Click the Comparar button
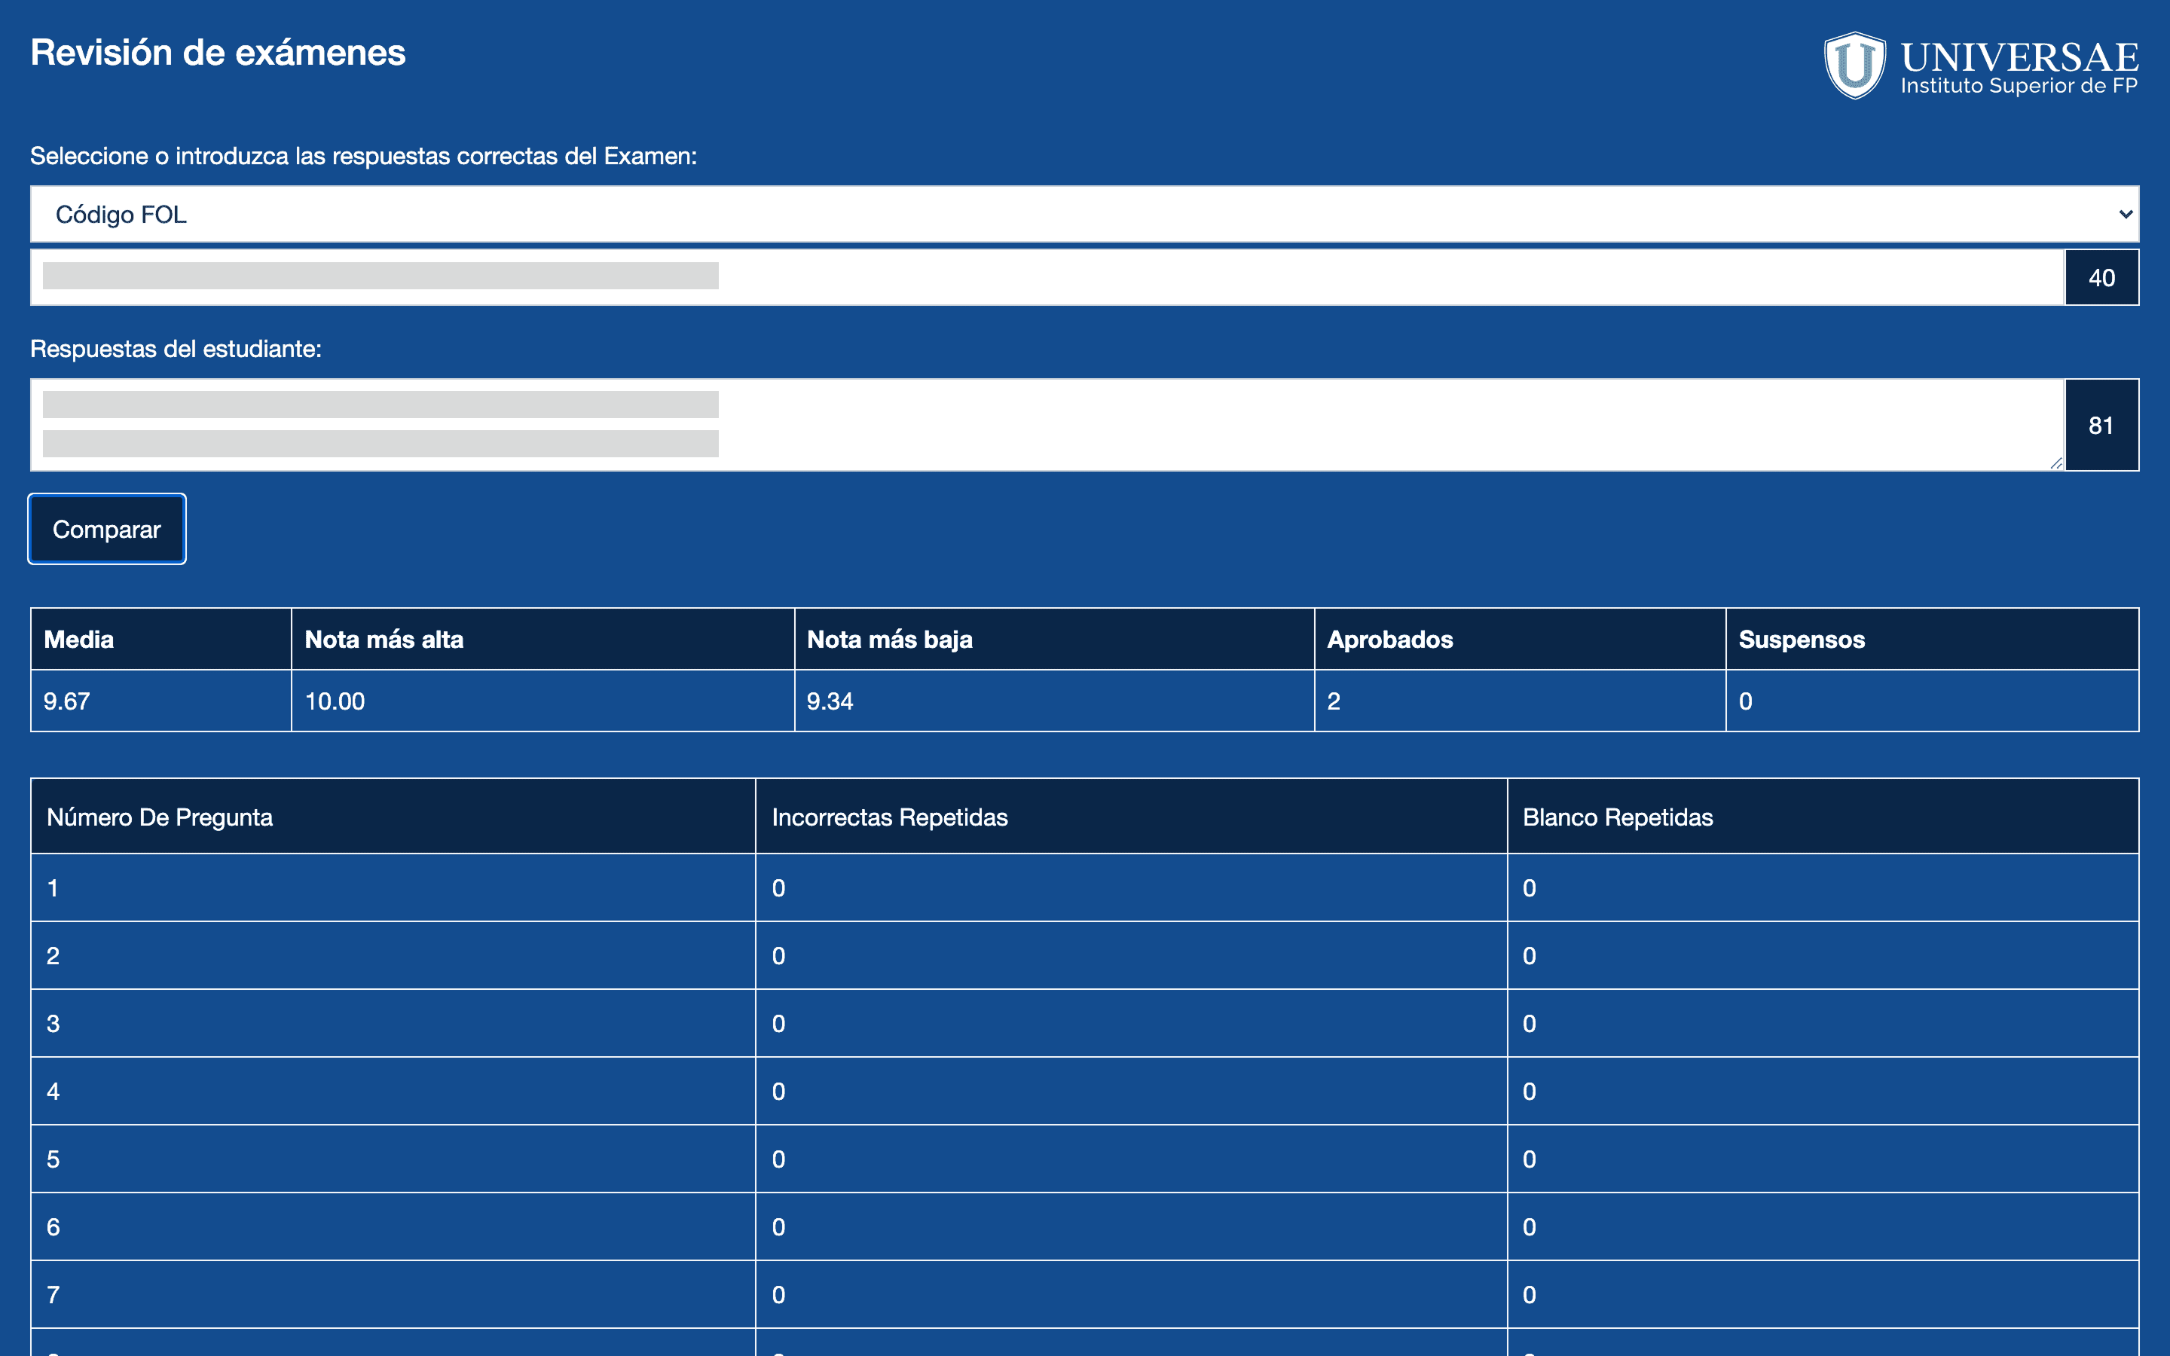The image size is (2170, 1356). coord(107,529)
